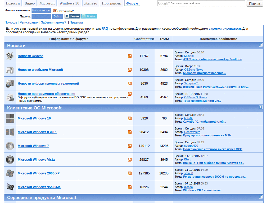The width and height of the screenshot is (271, 203).
Task: Open the Windows 10 tab
Action: click(69, 3)
